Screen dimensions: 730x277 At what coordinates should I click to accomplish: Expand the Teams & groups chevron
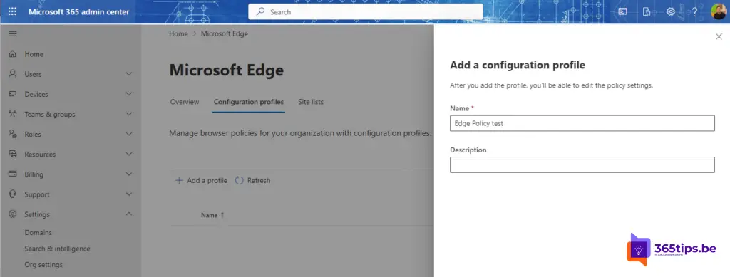(129, 114)
